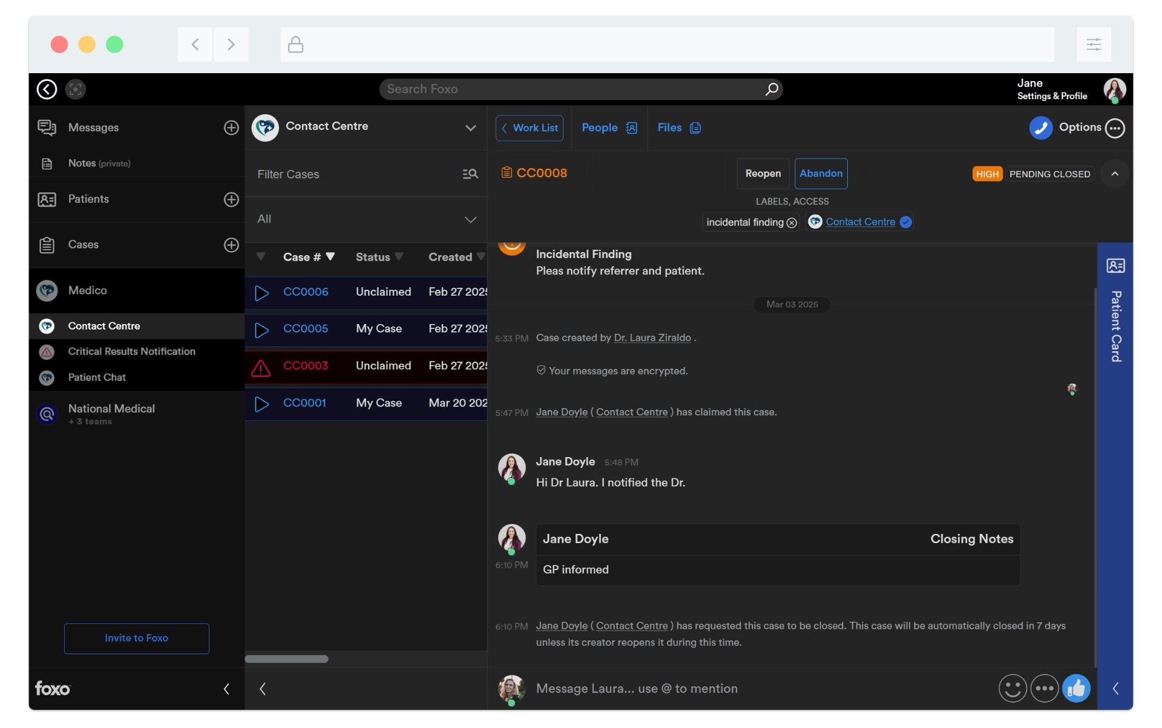Click the leftmost column header triangle
Viewport: 1162px width, 728px height.
[261, 256]
